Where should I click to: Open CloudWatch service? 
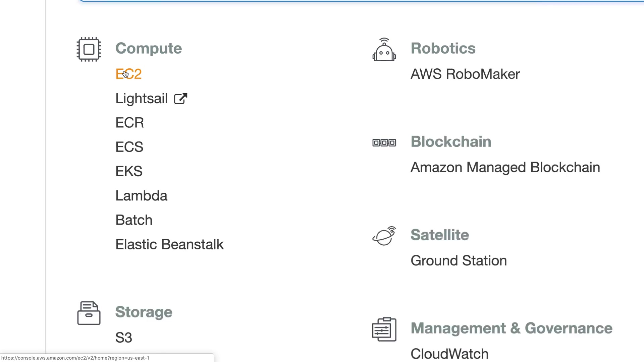[449, 354]
